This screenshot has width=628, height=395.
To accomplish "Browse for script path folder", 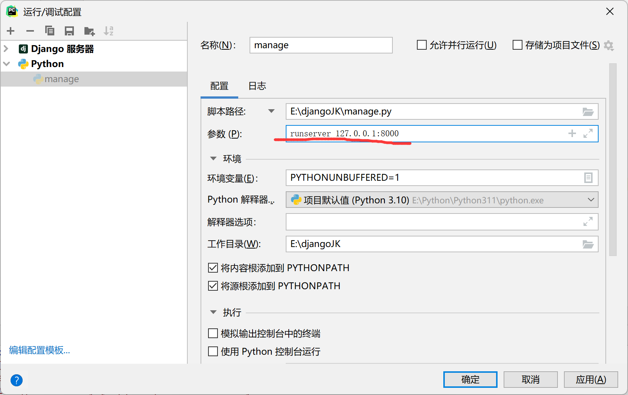I will [x=588, y=112].
